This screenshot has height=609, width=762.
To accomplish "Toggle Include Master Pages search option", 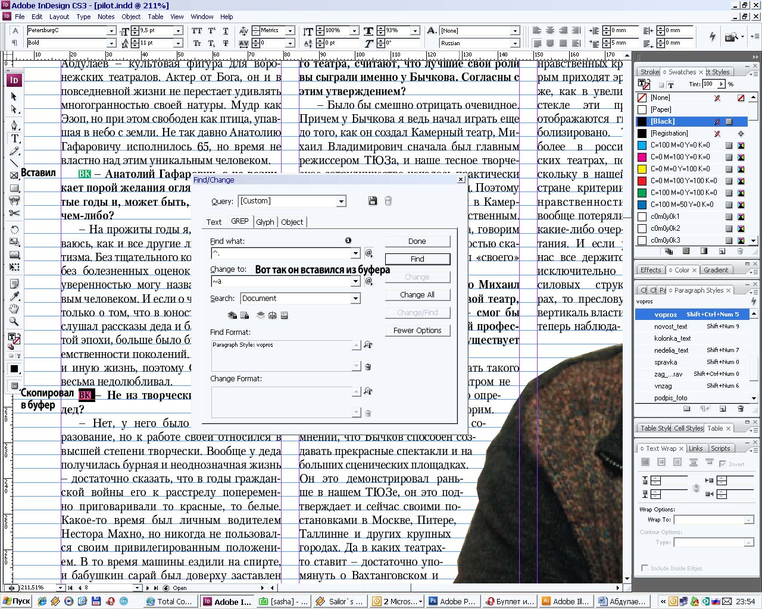I will 272,315.
